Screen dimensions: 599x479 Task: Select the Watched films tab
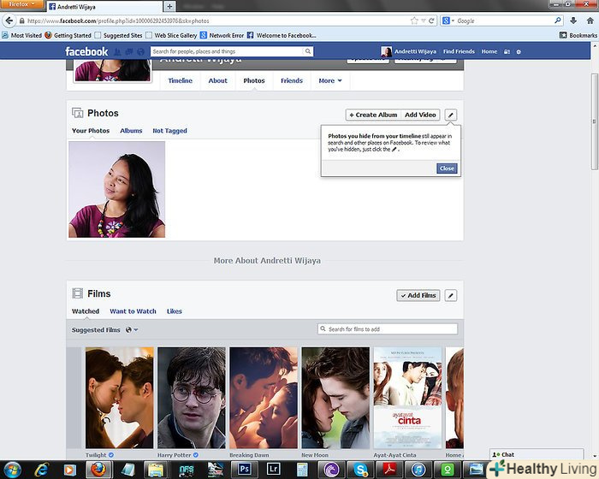pos(86,311)
